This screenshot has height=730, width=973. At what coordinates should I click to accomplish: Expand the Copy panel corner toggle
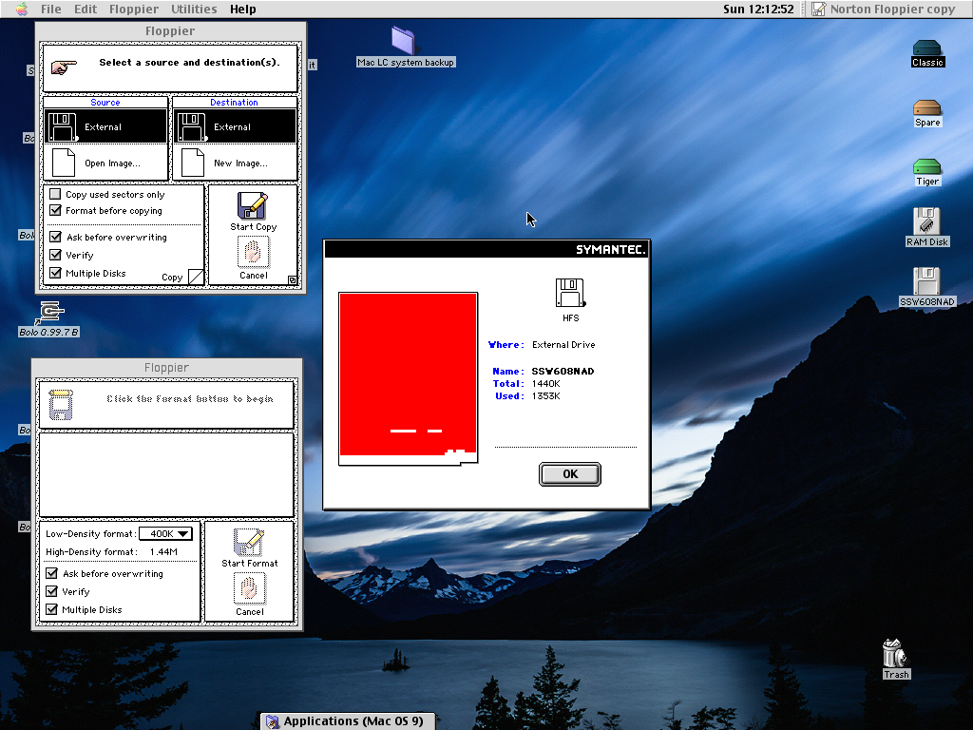coord(196,277)
